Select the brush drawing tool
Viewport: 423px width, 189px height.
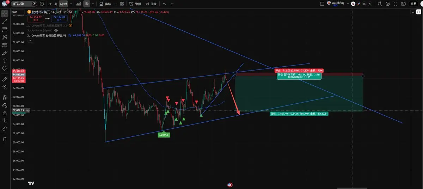click(5, 53)
